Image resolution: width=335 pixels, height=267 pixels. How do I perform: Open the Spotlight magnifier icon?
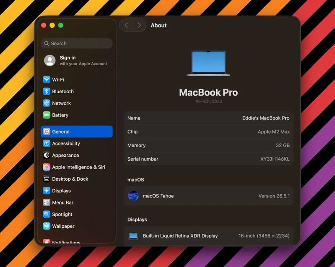(46, 214)
